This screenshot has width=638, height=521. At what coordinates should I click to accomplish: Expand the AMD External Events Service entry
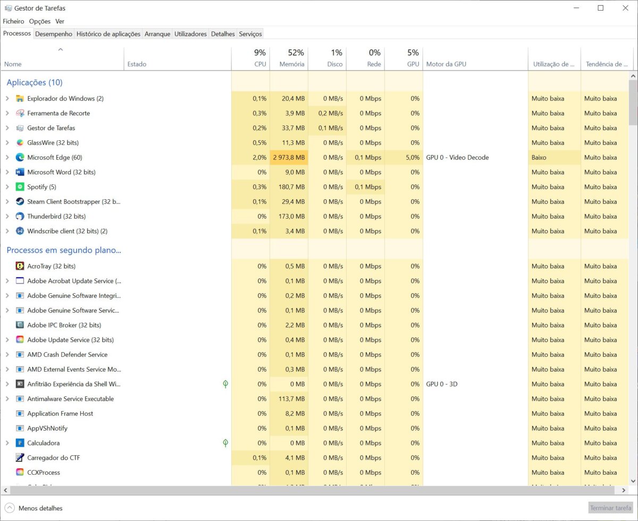point(7,369)
